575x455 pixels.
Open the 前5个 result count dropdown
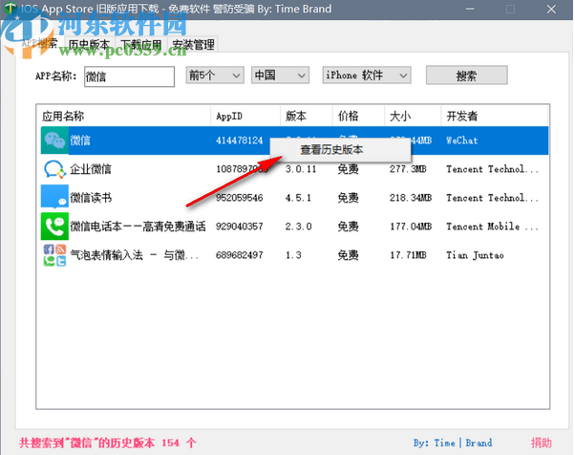point(215,76)
